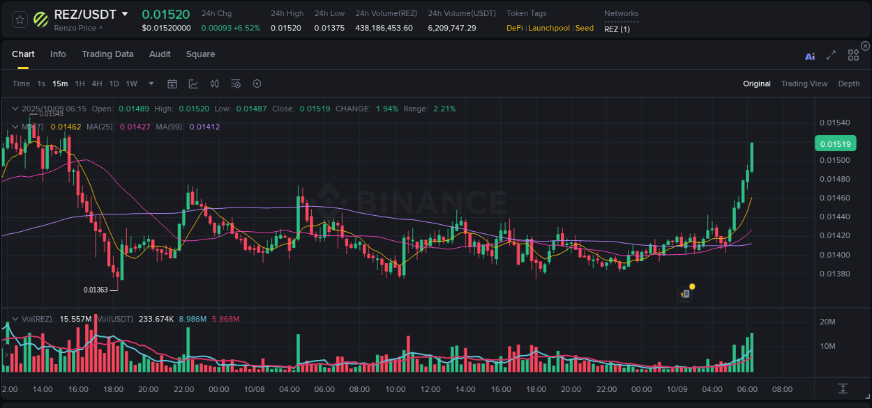Open the Audit tab
Image resolution: width=872 pixels, height=408 pixels.
coord(160,54)
